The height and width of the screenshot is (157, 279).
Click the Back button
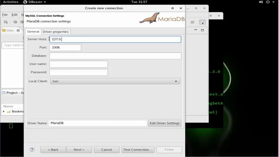click(x=53, y=150)
